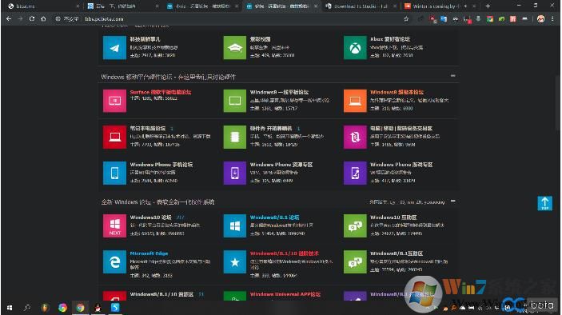Open the red laptop forum tile
The image size is (562, 315).
click(114, 137)
